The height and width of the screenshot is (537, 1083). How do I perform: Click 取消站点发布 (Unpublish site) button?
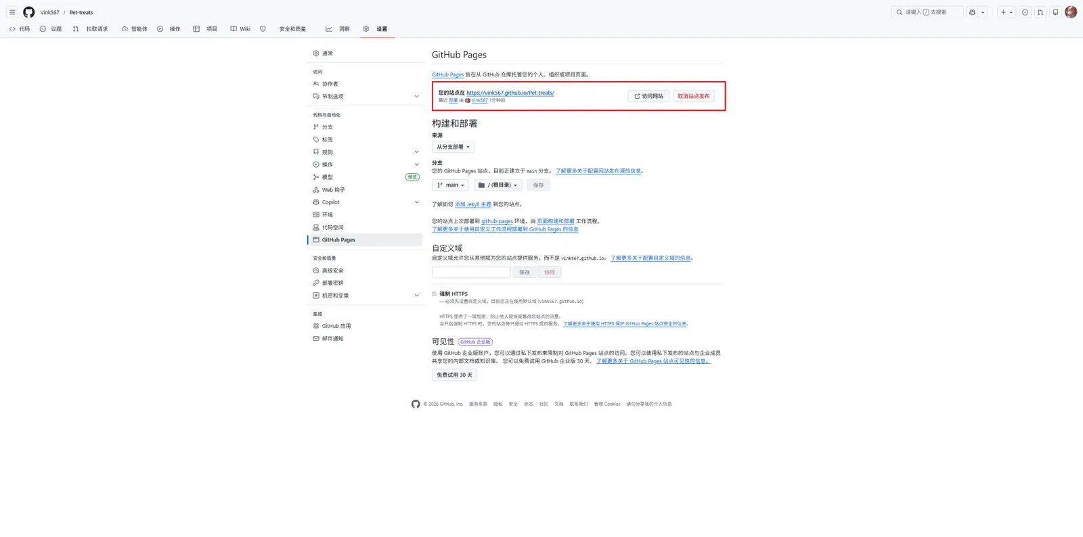point(694,96)
